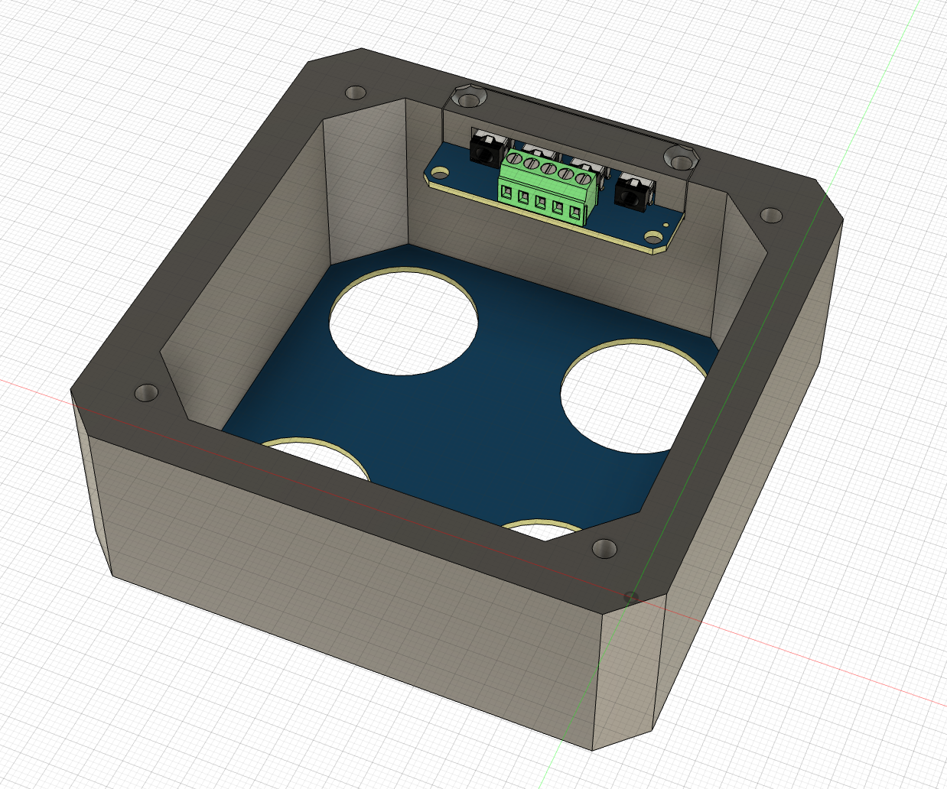Select the bracket's left screw boss above the connector PCB
The height and width of the screenshot is (789, 947).
(467, 99)
